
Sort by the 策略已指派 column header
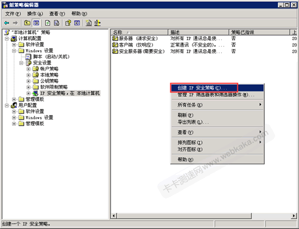tap(260, 32)
